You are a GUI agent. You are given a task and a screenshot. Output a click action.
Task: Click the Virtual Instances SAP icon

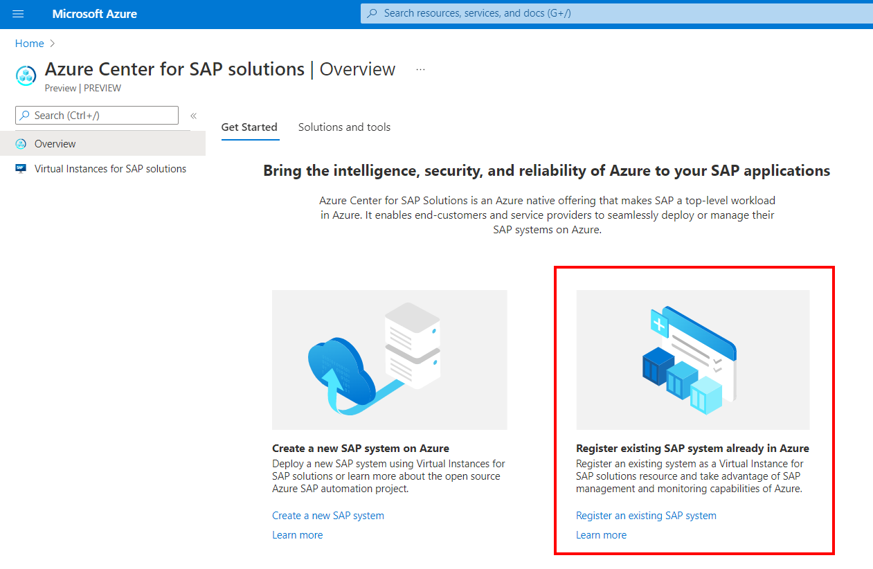click(x=21, y=169)
